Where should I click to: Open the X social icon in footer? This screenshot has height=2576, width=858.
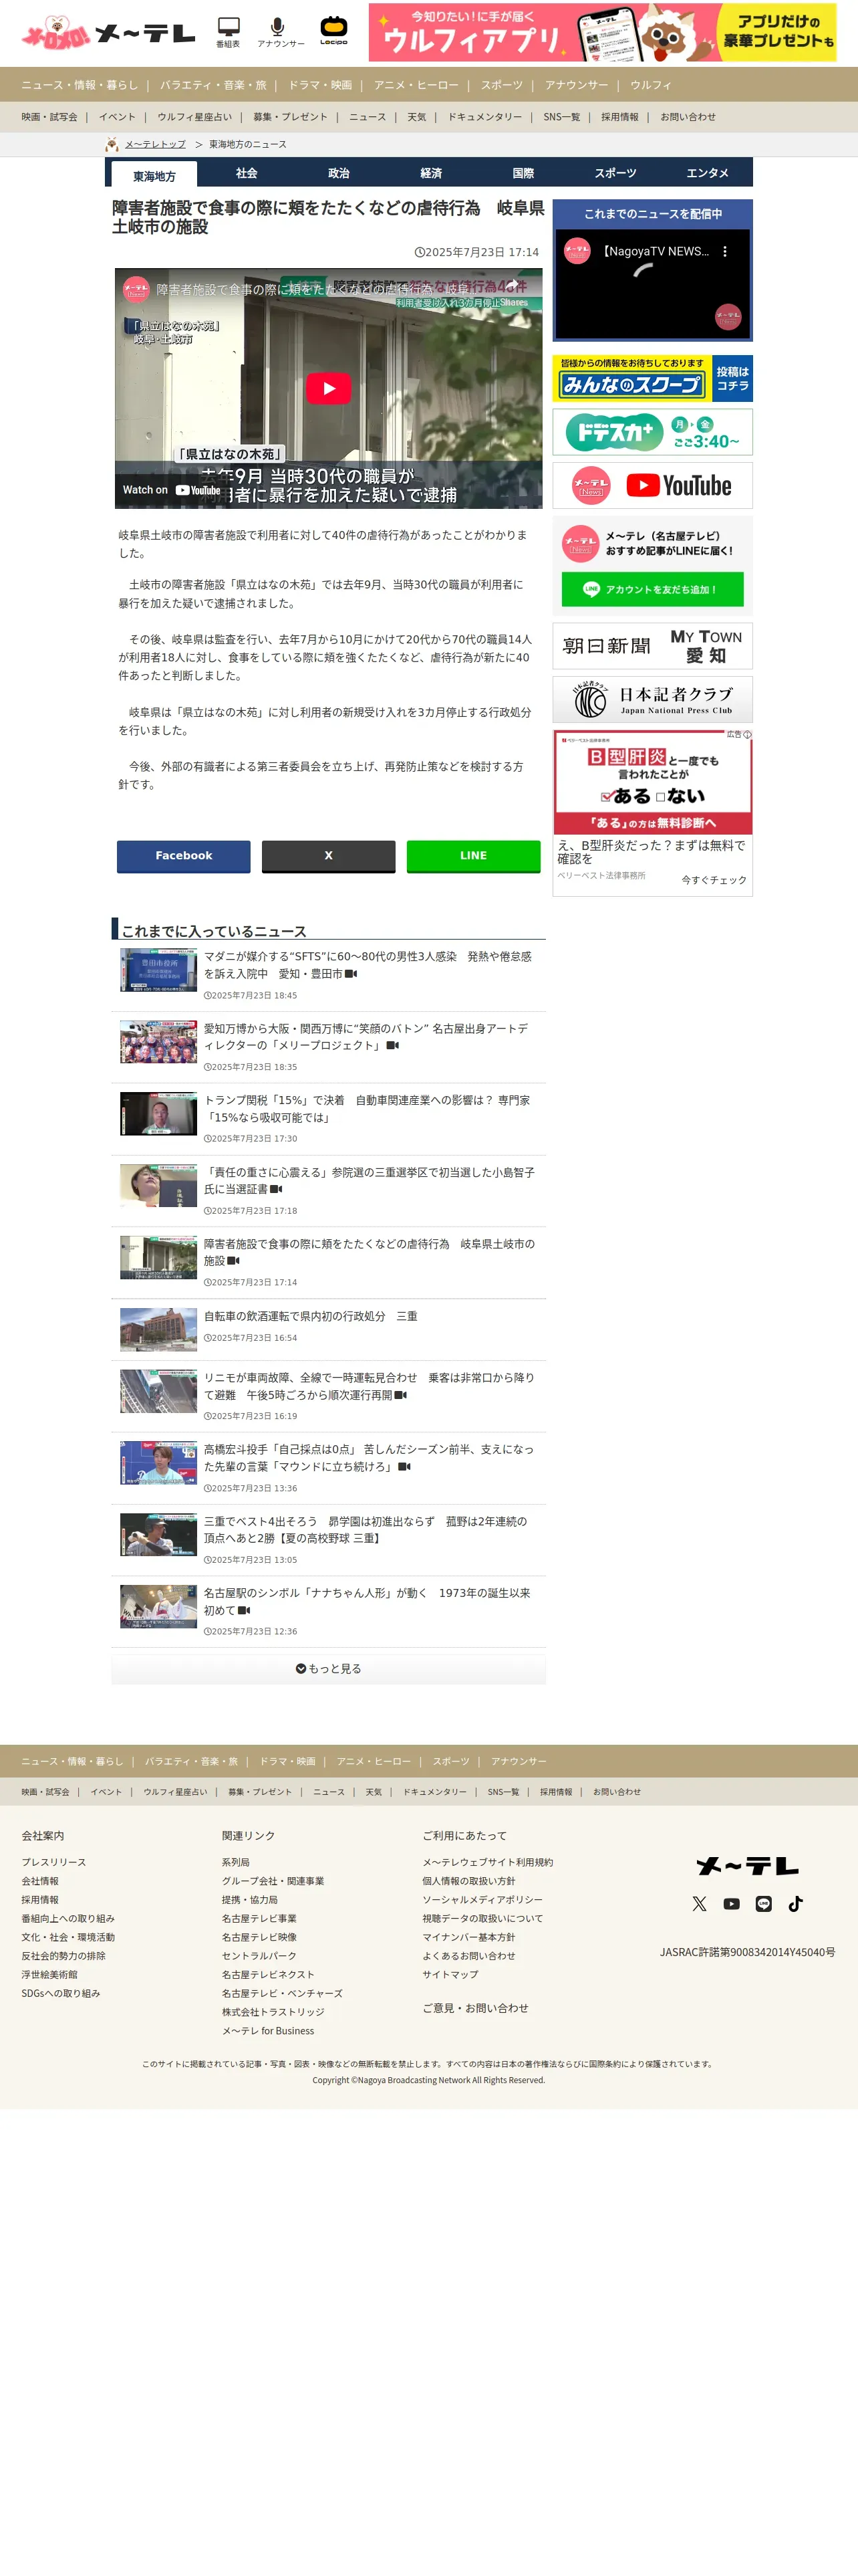point(699,1903)
